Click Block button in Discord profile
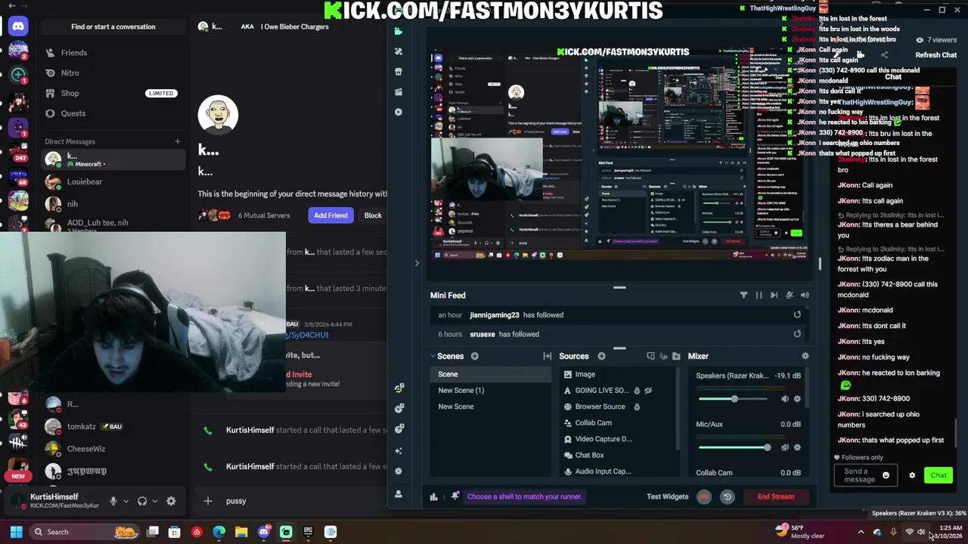This screenshot has height=544, width=968. click(373, 215)
